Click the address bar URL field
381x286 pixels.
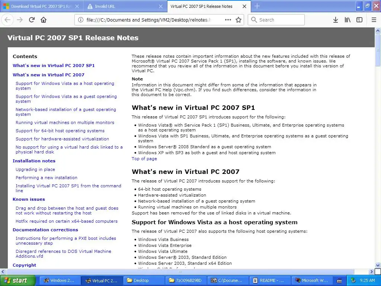pos(148,20)
